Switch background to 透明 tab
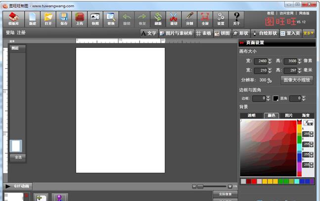The height and width of the screenshot is (201, 320). (x=251, y=115)
